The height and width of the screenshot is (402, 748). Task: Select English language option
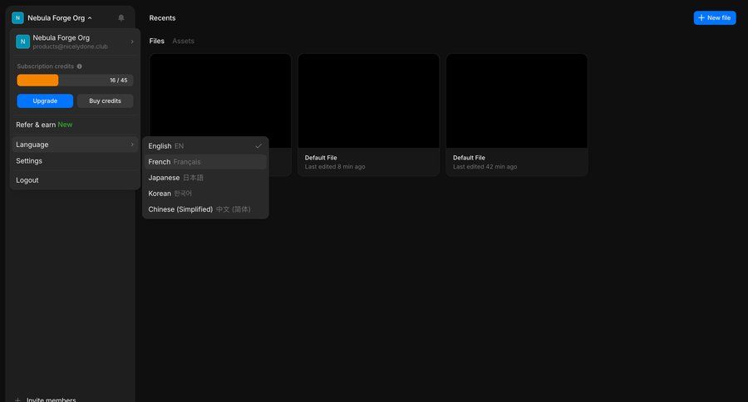[204, 146]
